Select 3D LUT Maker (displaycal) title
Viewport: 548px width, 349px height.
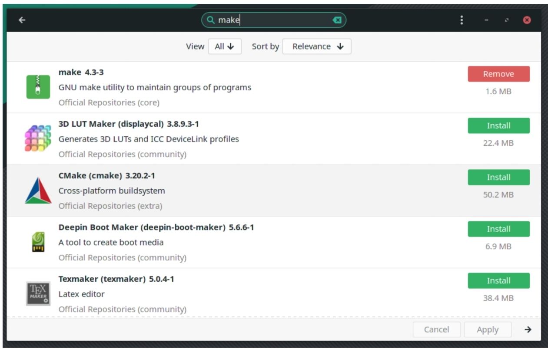coord(129,124)
